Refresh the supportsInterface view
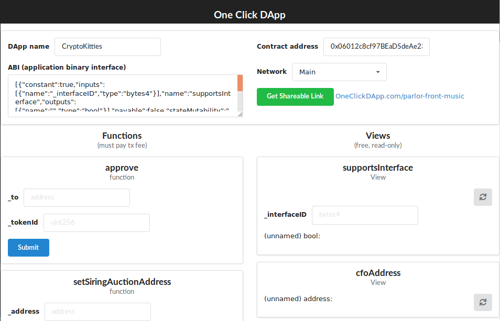Viewport: 500px width, 321px height. pyautogui.click(x=483, y=197)
